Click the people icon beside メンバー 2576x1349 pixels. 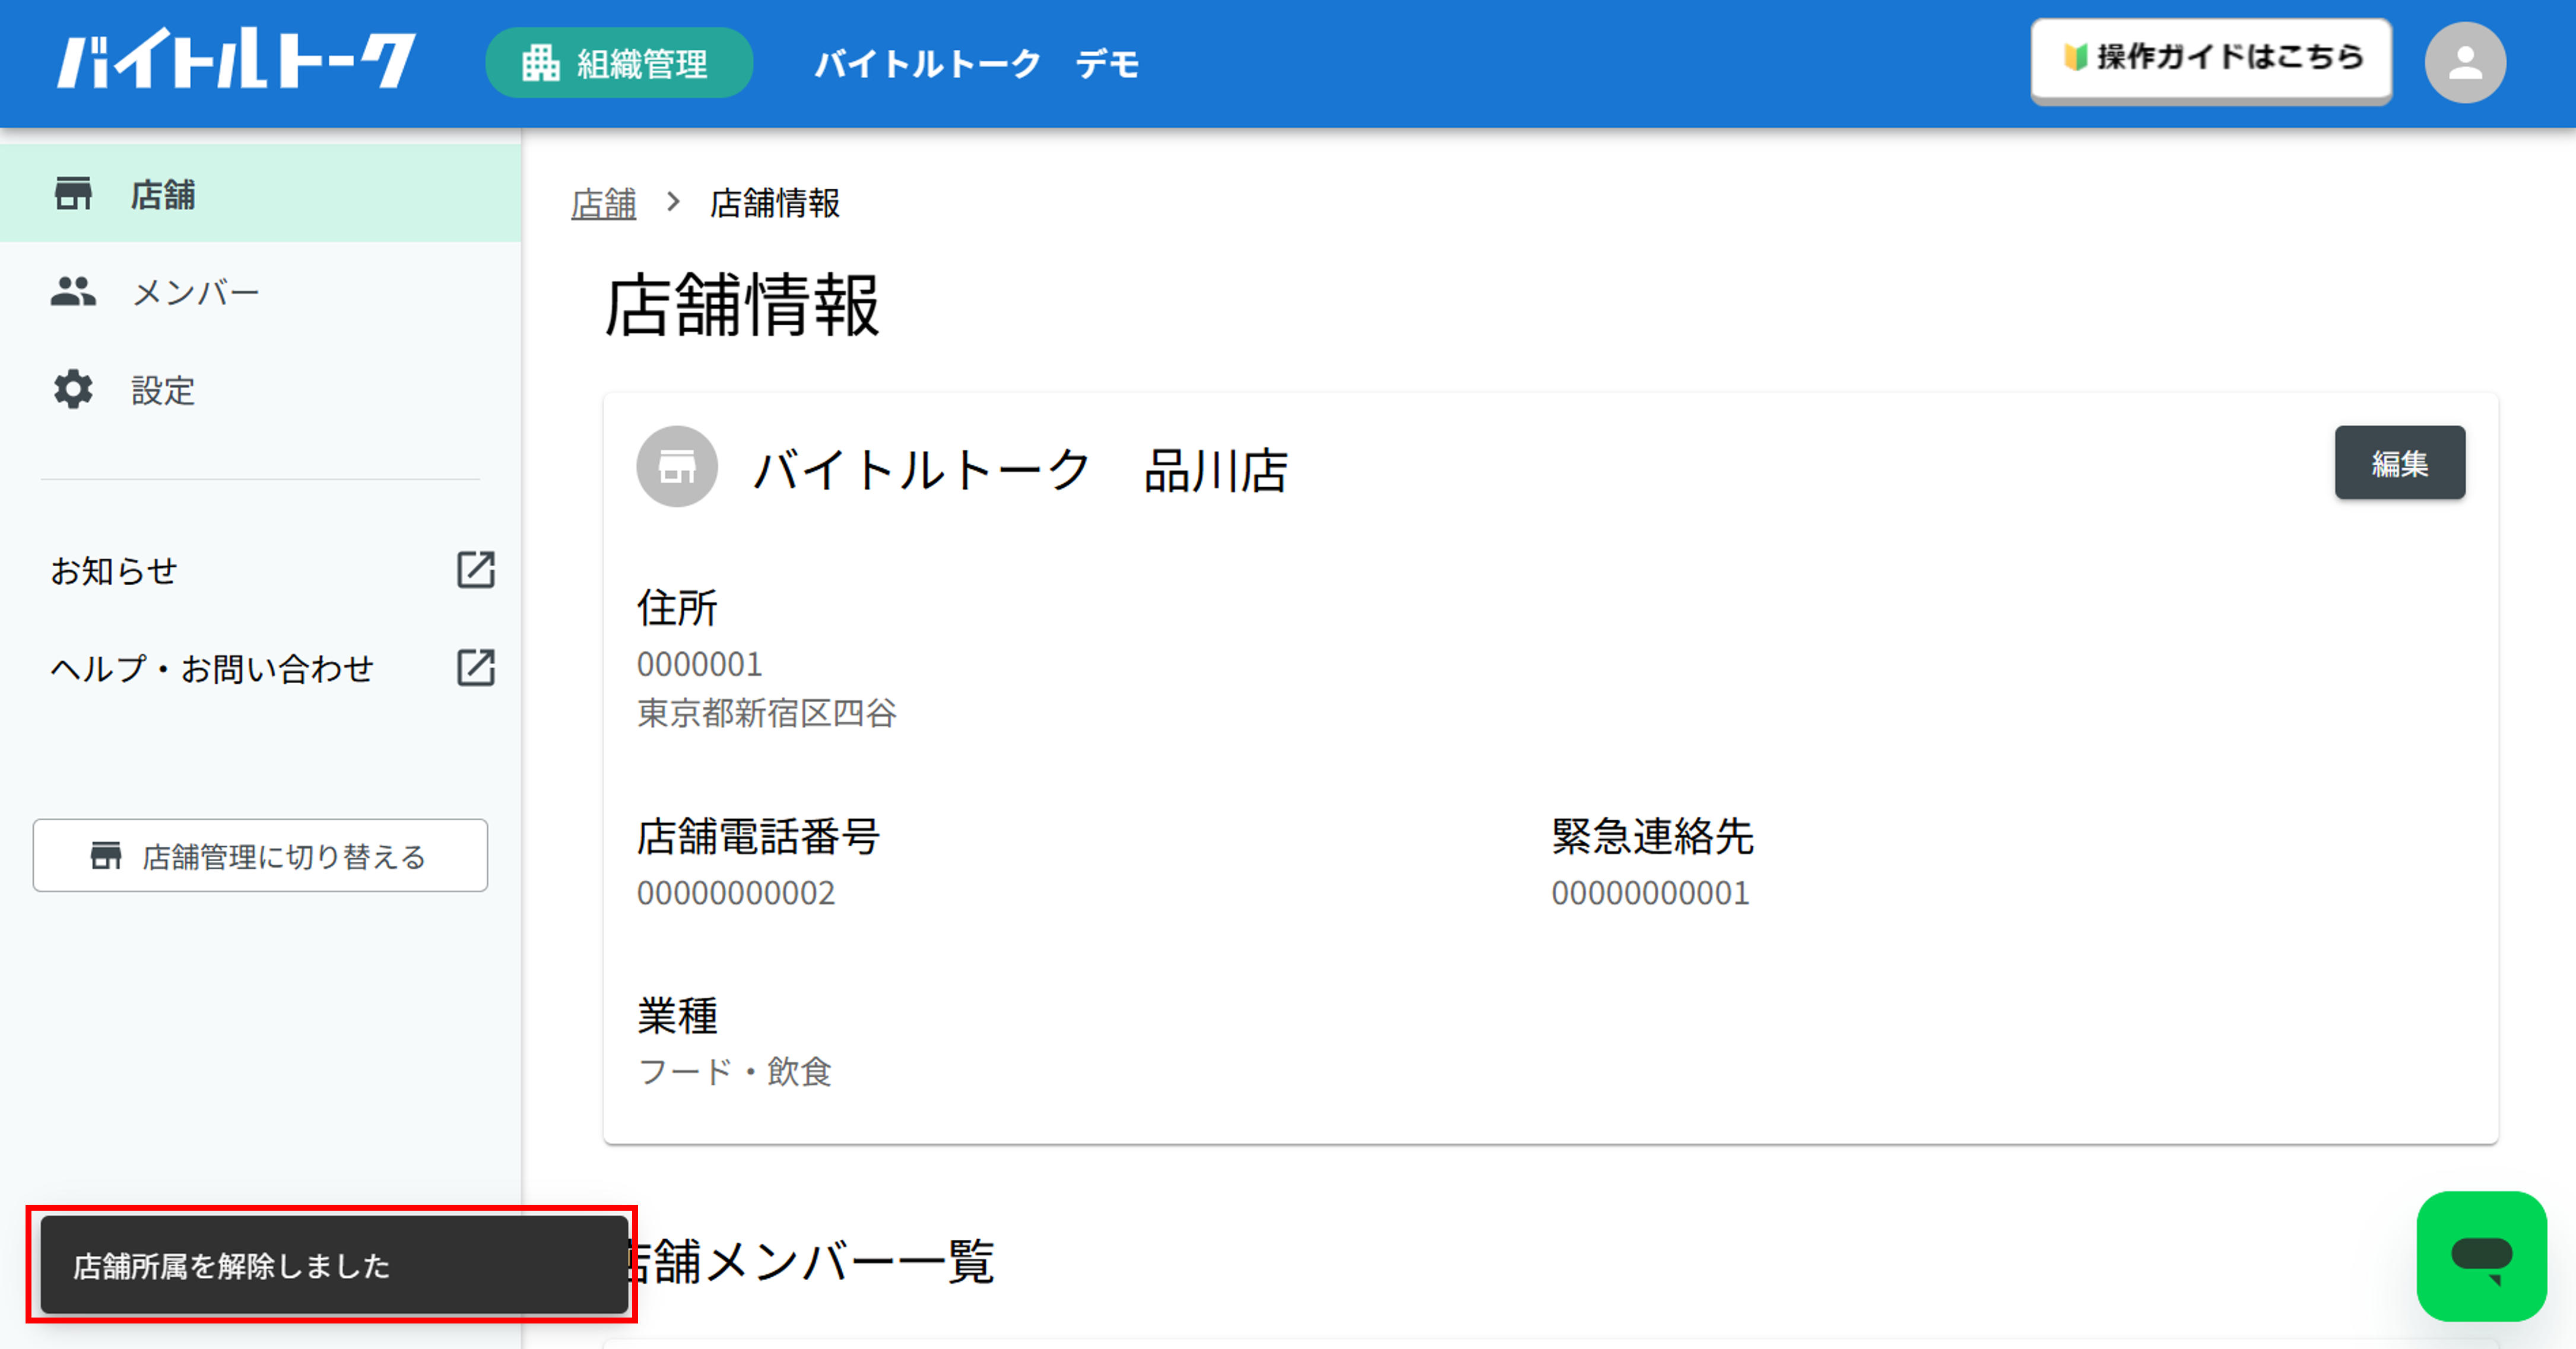pyautogui.click(x=73, y=292)
